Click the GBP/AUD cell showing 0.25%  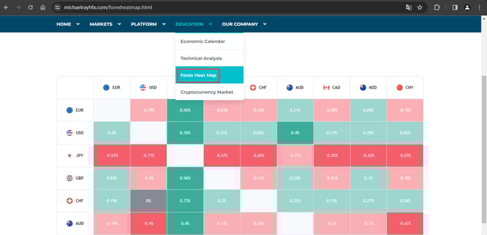click(295, 178)
